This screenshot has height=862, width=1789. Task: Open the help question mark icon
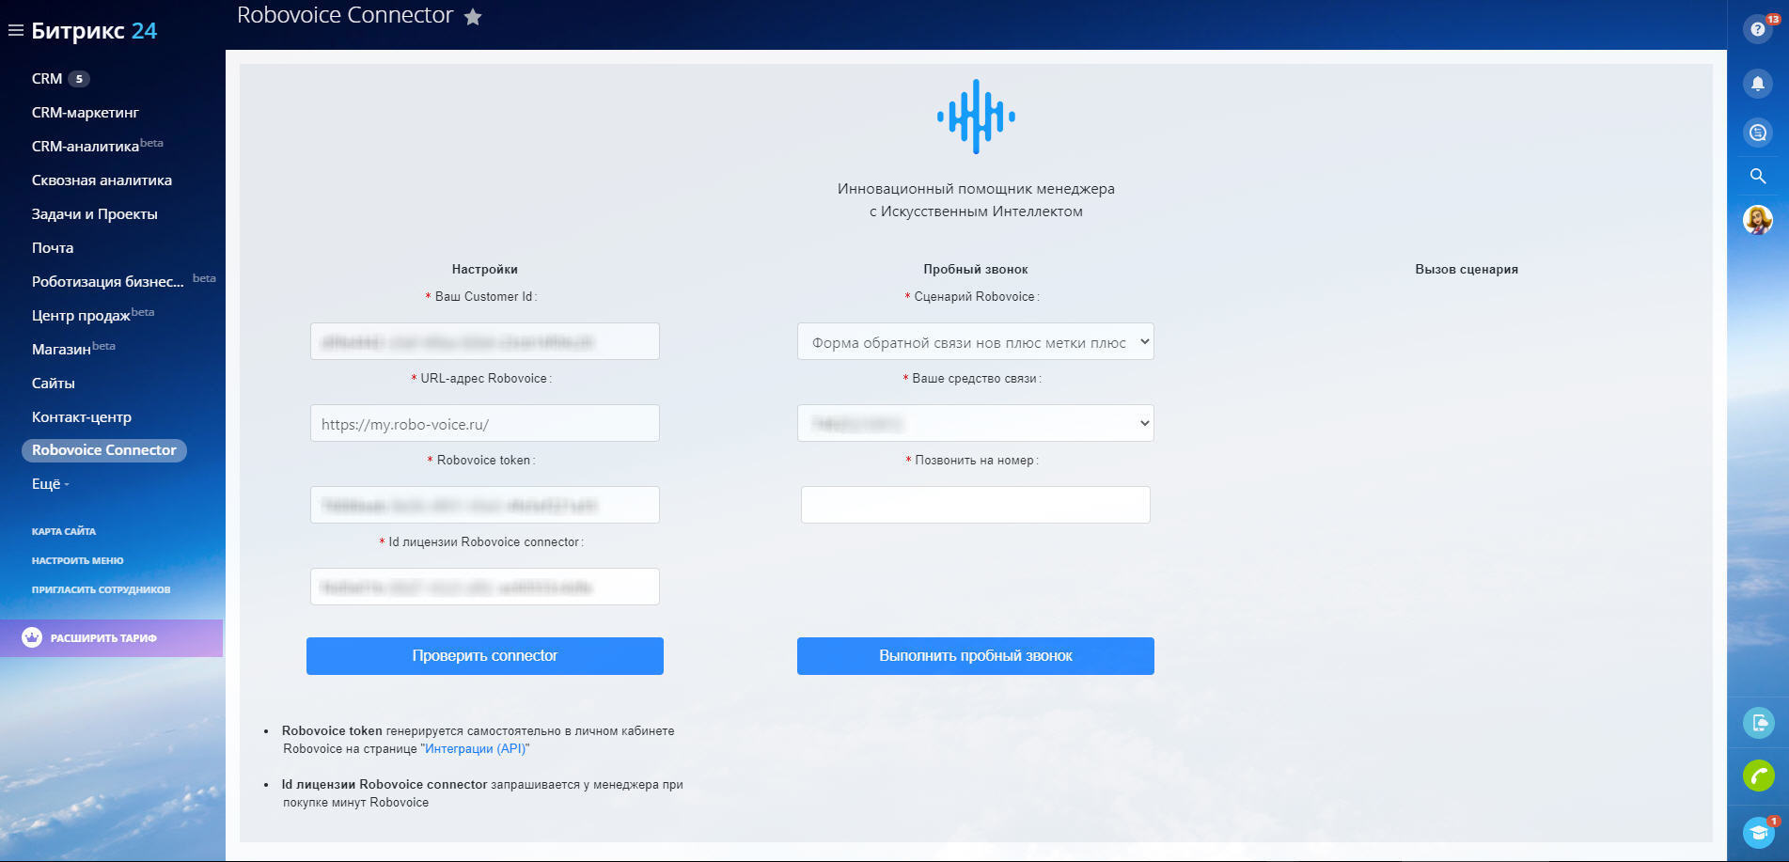point(1757,29)
